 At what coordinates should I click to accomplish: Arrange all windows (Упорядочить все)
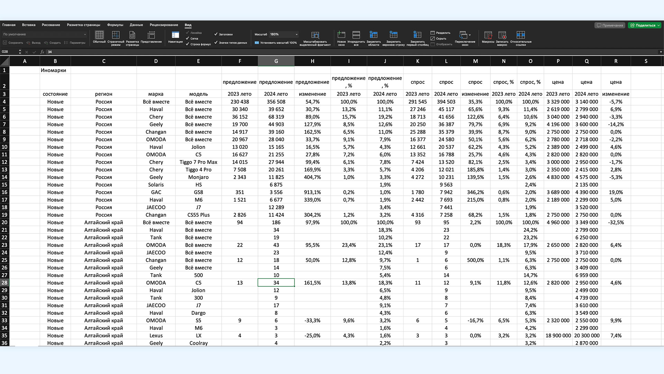356,38
